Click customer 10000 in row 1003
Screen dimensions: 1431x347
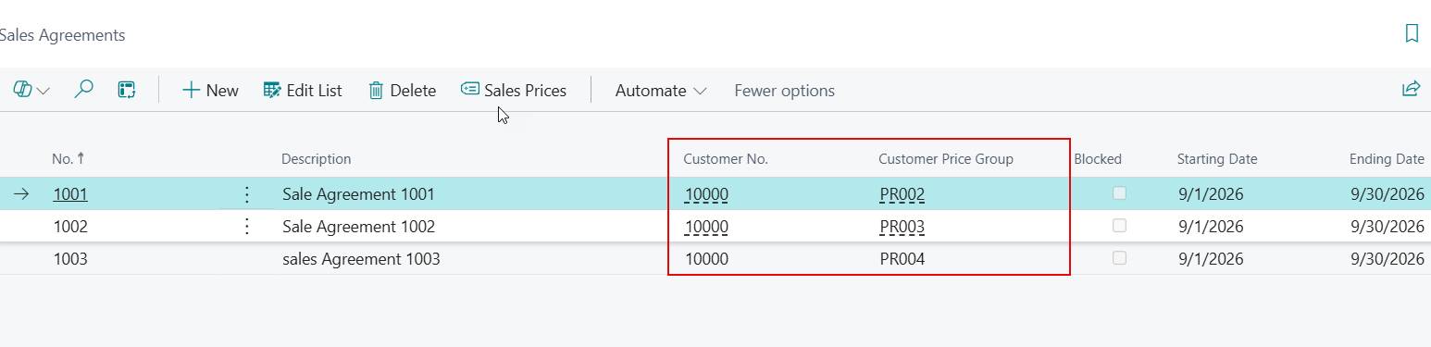(x=706, y=259)
